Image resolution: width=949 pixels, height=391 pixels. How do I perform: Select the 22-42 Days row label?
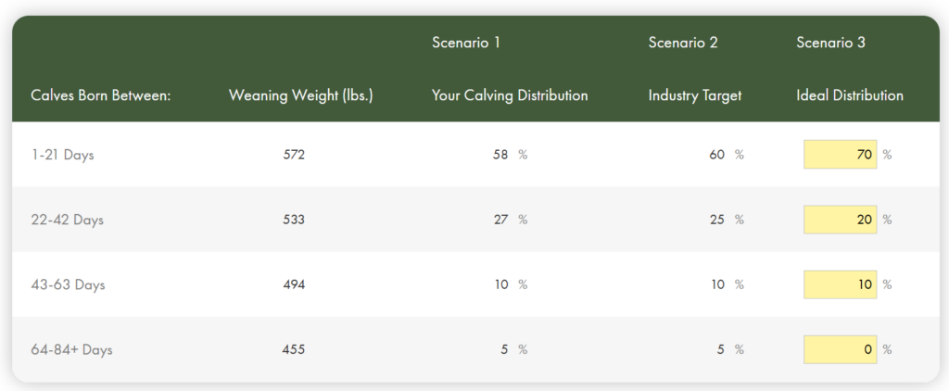[x=67, y=220]
